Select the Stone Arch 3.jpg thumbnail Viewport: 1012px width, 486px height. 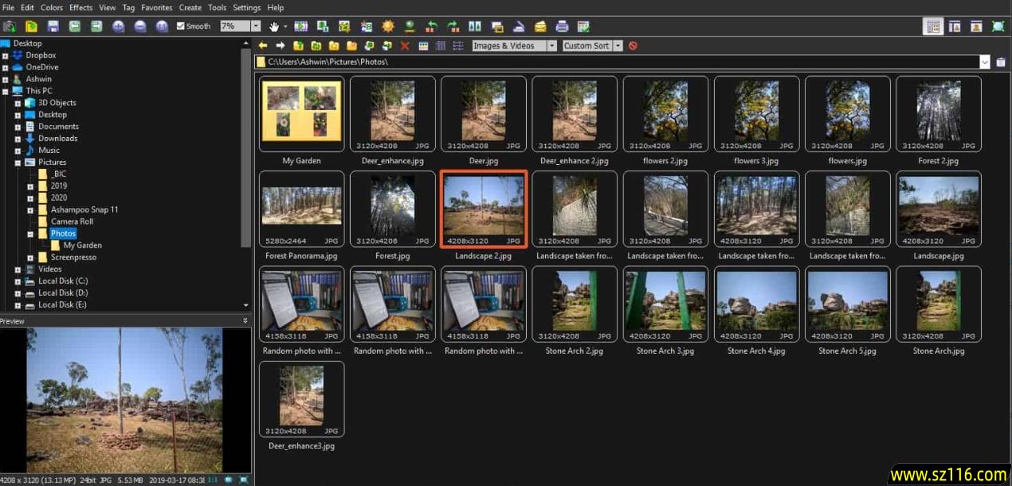click(x=665, y=303)
